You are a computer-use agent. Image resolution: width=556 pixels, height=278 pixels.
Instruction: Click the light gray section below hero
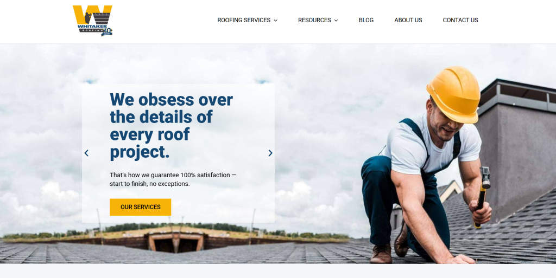278,271
